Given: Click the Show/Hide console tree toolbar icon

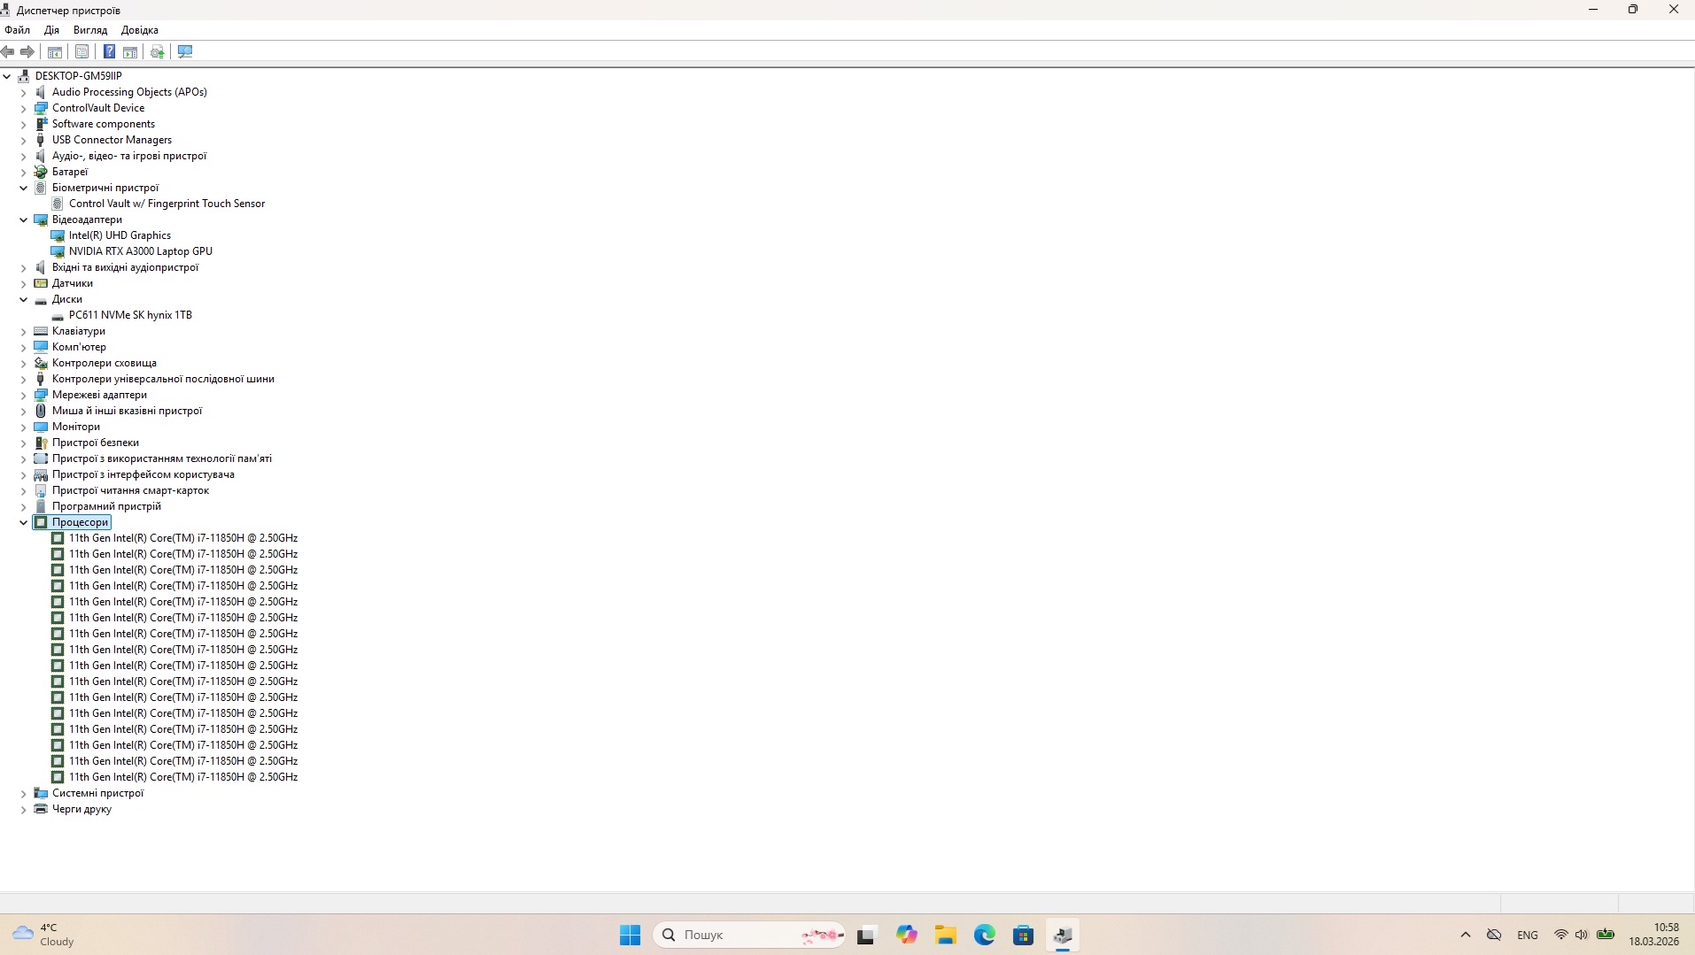Looking at the screenshot, I should [55, 51].
